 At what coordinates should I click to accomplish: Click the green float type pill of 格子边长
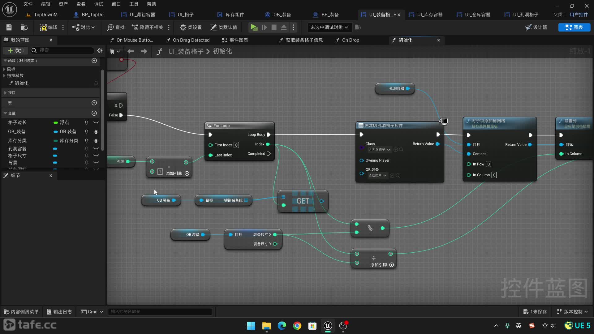pyautogui.click(x=56, y=123)
